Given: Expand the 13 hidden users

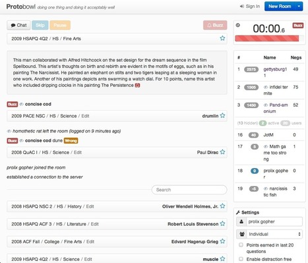Looking at the screenshot, I should 247,123.
